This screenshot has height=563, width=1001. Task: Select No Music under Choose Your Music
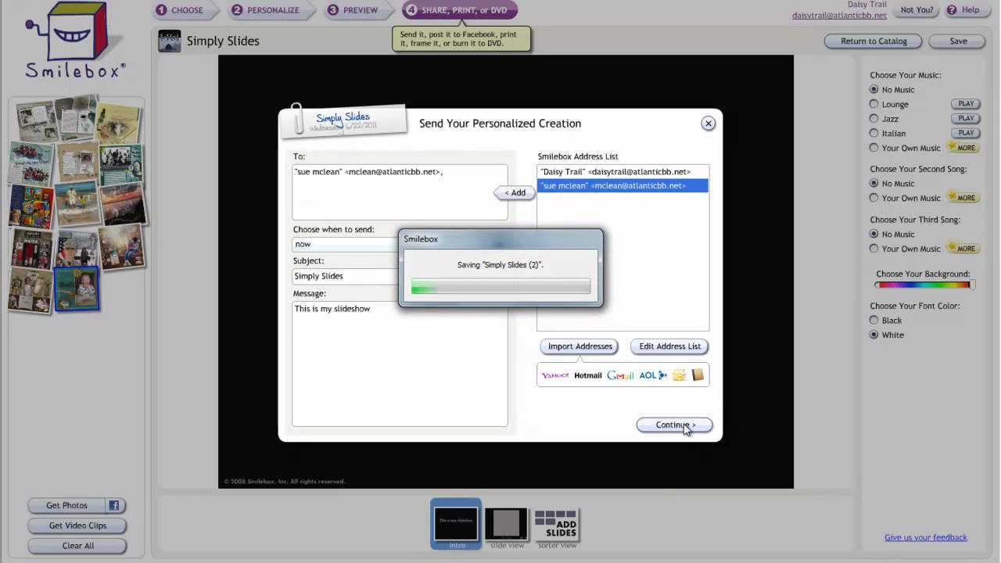(874, 90)
